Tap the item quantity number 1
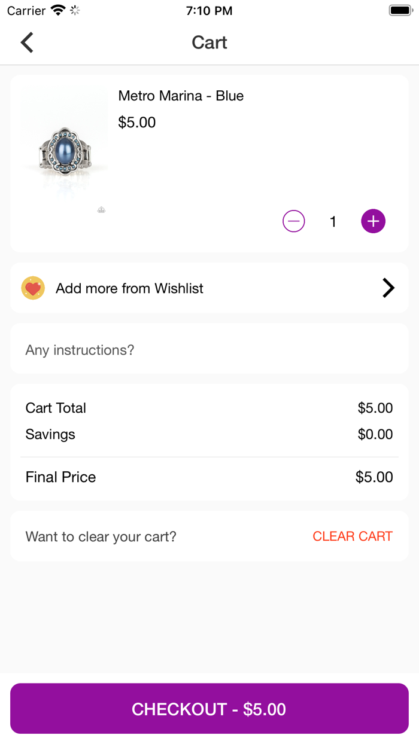Viewport: 419px width, 744px height. (x=333, y=222)
